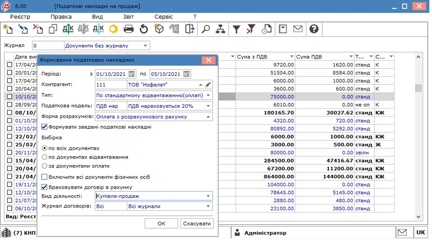Click the Журнал number field
Image resolution: width=432 pixels, height=240 pixels.
point(48,46)
